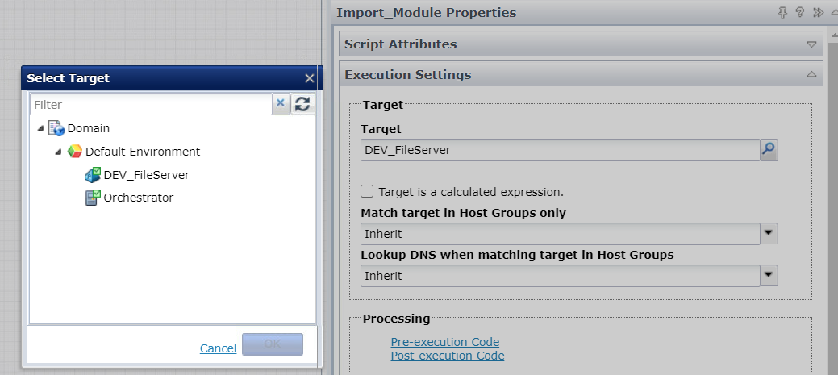Collapse the Domain tree node
This screenshot has height=375, width=838.
pyautogui.click(x=40, y=129)
